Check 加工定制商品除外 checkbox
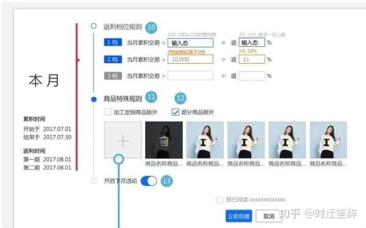 (x=107, y=112)
